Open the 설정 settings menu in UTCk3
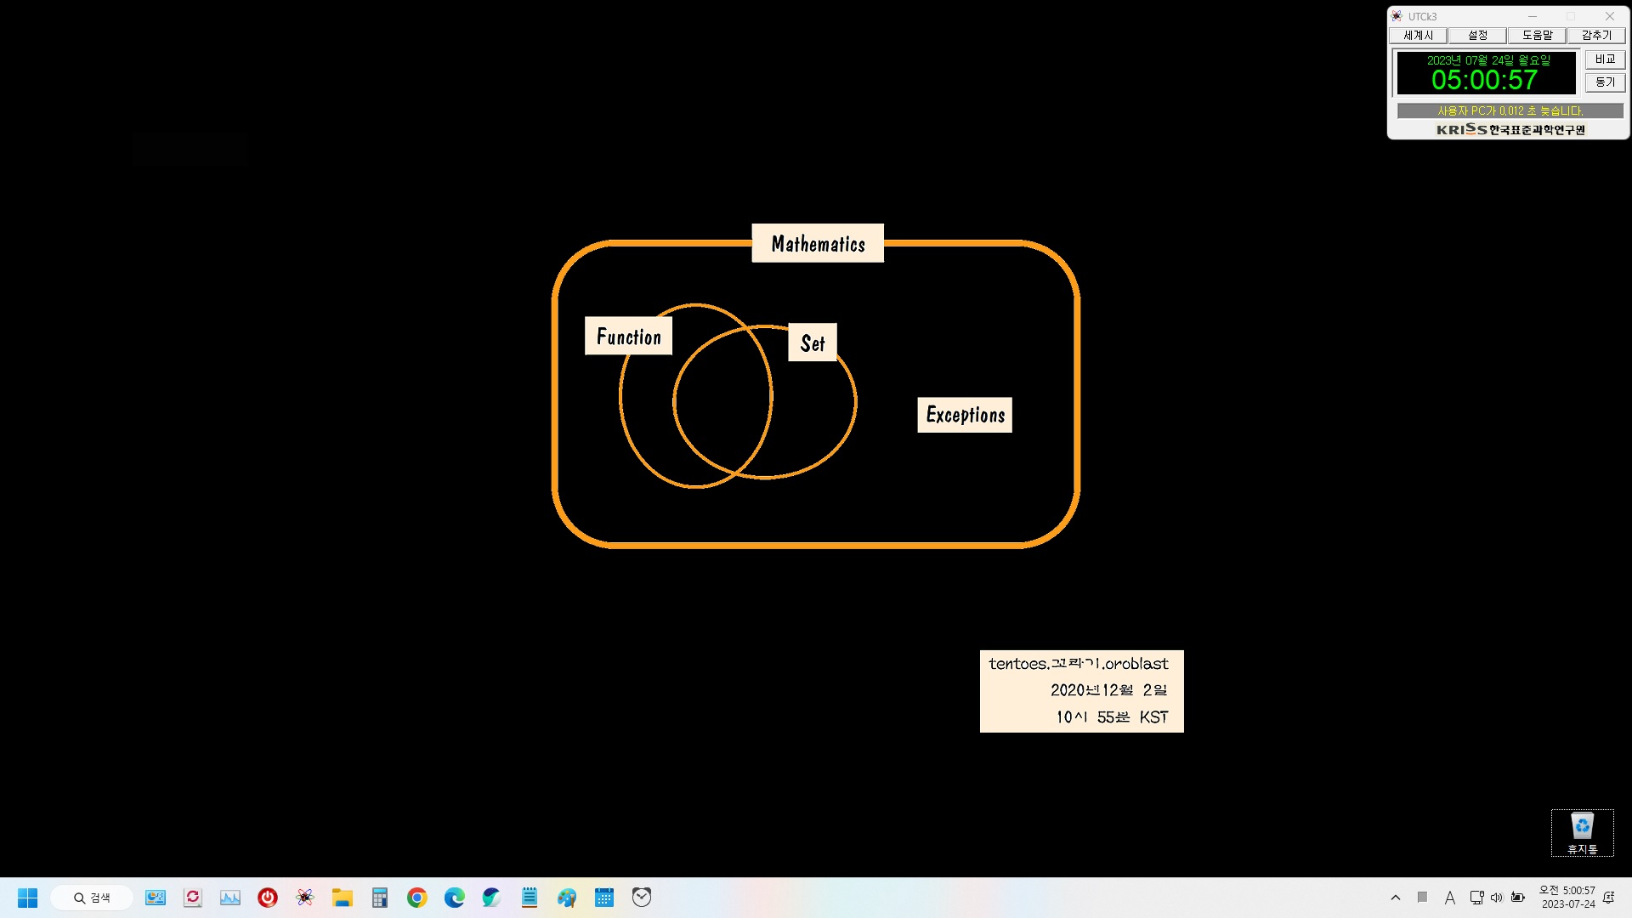The image size is (1632, 918). coord(1477,36)
